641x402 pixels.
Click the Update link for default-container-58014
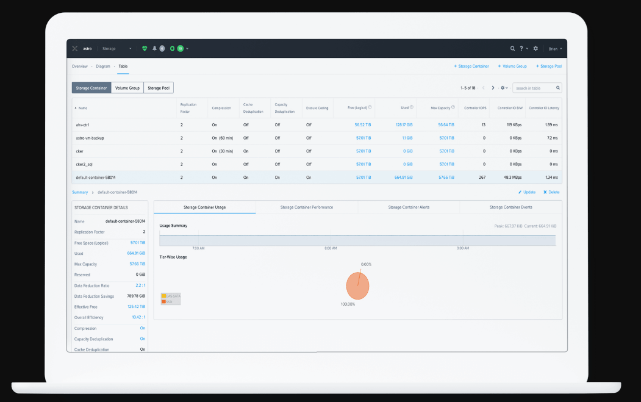tap(526, 192)
